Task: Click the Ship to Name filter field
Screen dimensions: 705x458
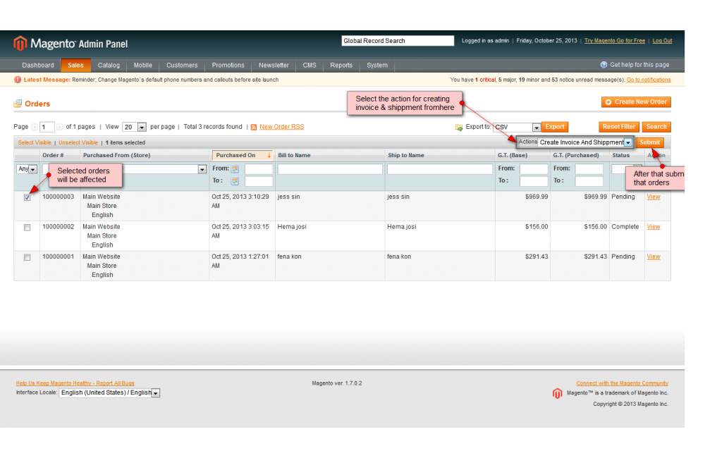Action: (440, 169)
